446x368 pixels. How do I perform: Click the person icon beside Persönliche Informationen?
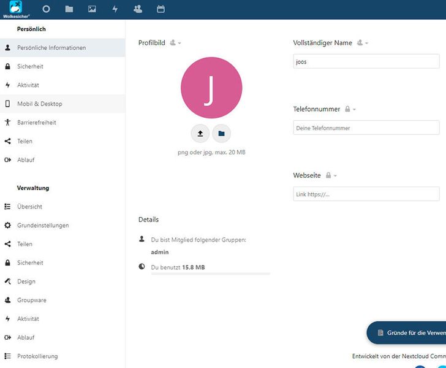pyautogui.click(x=8, y=48)
